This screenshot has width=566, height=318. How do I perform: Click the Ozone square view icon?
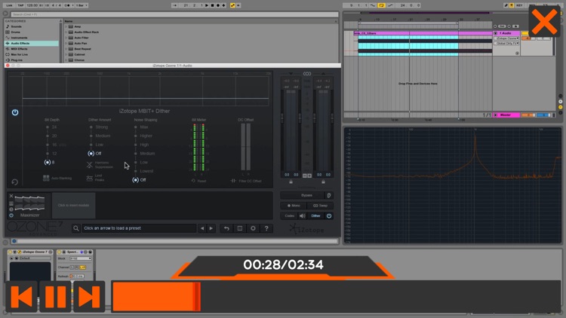click(x=240, y=228)
